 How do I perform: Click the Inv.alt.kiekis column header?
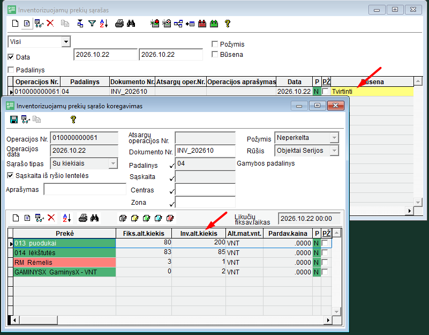click(199, 233)
